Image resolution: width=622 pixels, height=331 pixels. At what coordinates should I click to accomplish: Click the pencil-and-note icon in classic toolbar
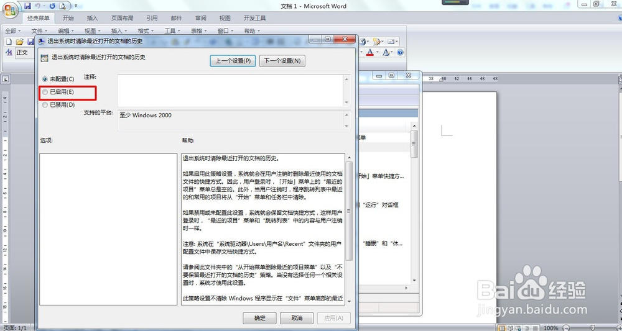(x=376, y=42)
